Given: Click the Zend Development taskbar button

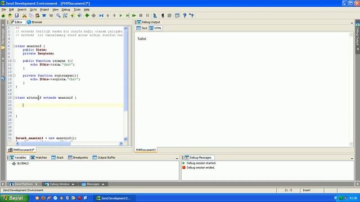Looking at the screenshot, I should click(x=115, y=198).
